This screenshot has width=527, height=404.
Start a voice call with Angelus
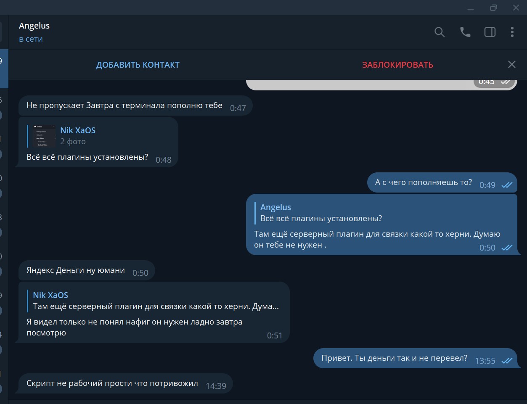(x=465, y=32)
